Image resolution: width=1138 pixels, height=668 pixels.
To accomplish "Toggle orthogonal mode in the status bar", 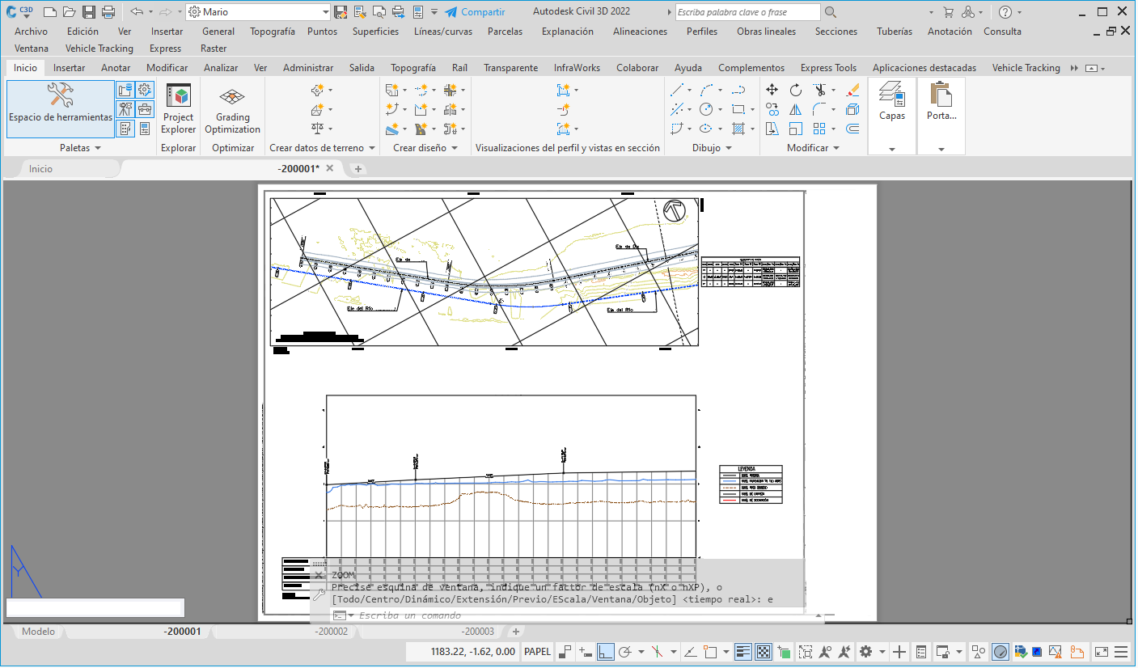I will tap(605, 652).
